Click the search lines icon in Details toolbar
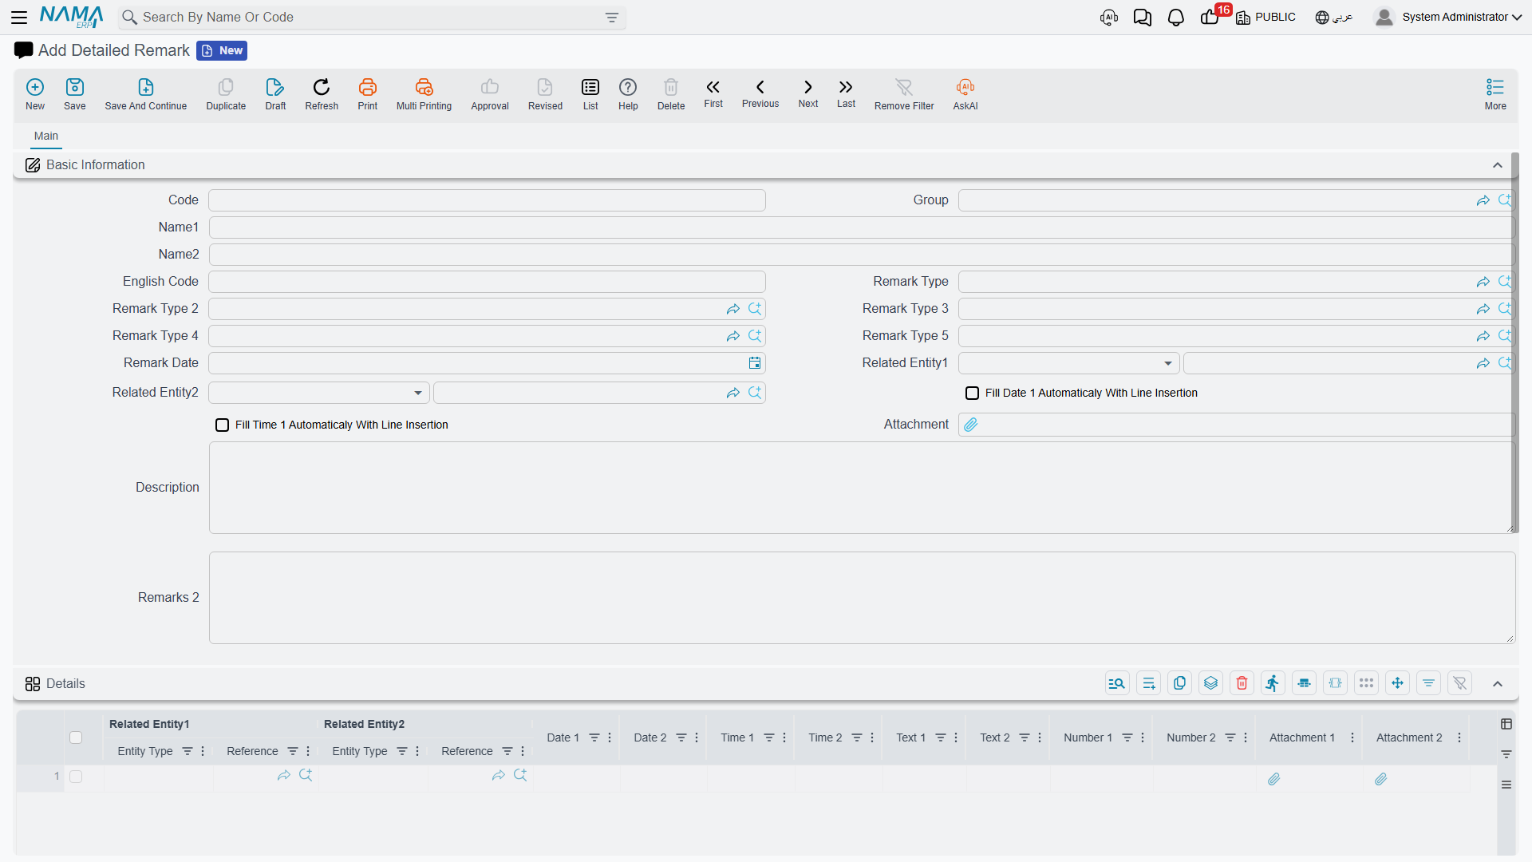 (x=1117, y=683)
